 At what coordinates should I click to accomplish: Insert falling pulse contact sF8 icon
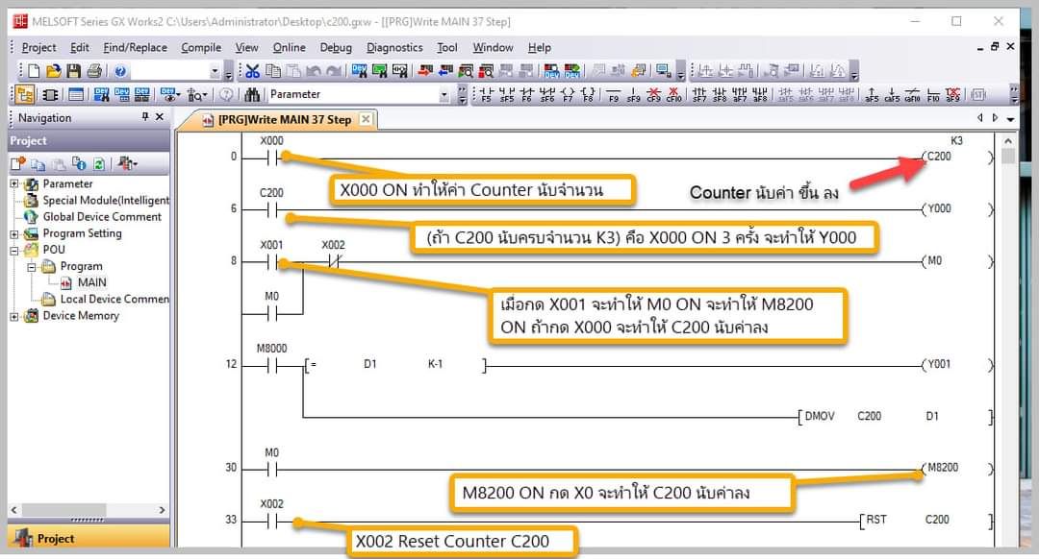(x=720, y=94)
